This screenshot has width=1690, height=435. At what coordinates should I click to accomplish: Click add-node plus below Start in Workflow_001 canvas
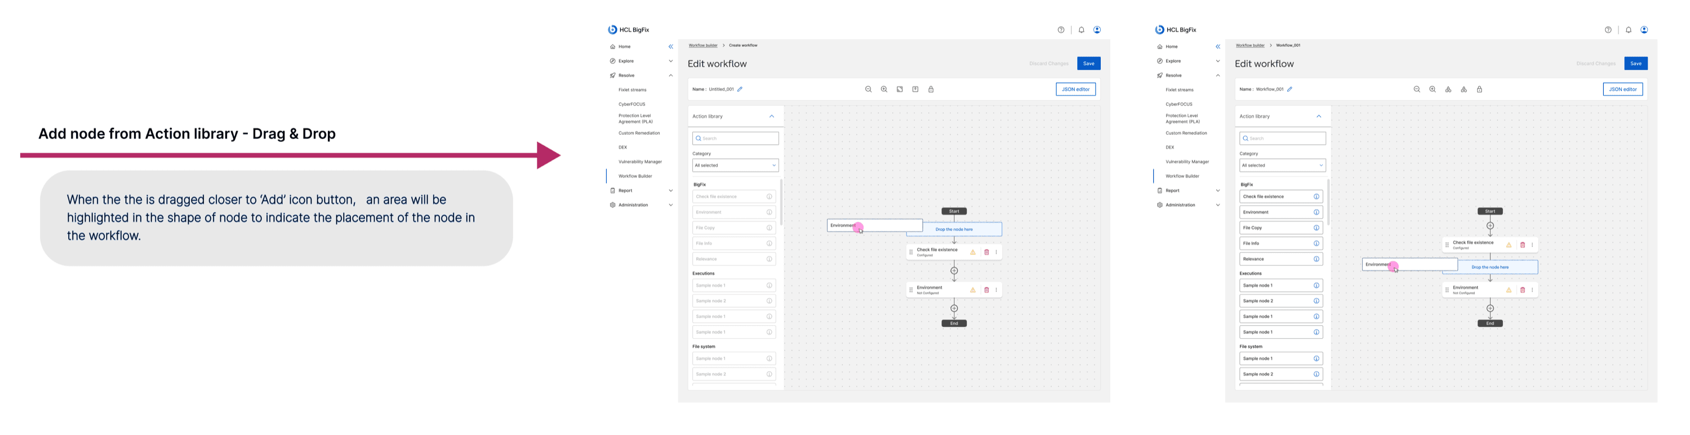1490,226
